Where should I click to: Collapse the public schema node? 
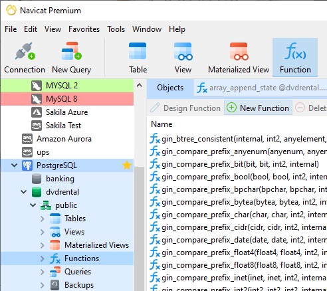33,205
